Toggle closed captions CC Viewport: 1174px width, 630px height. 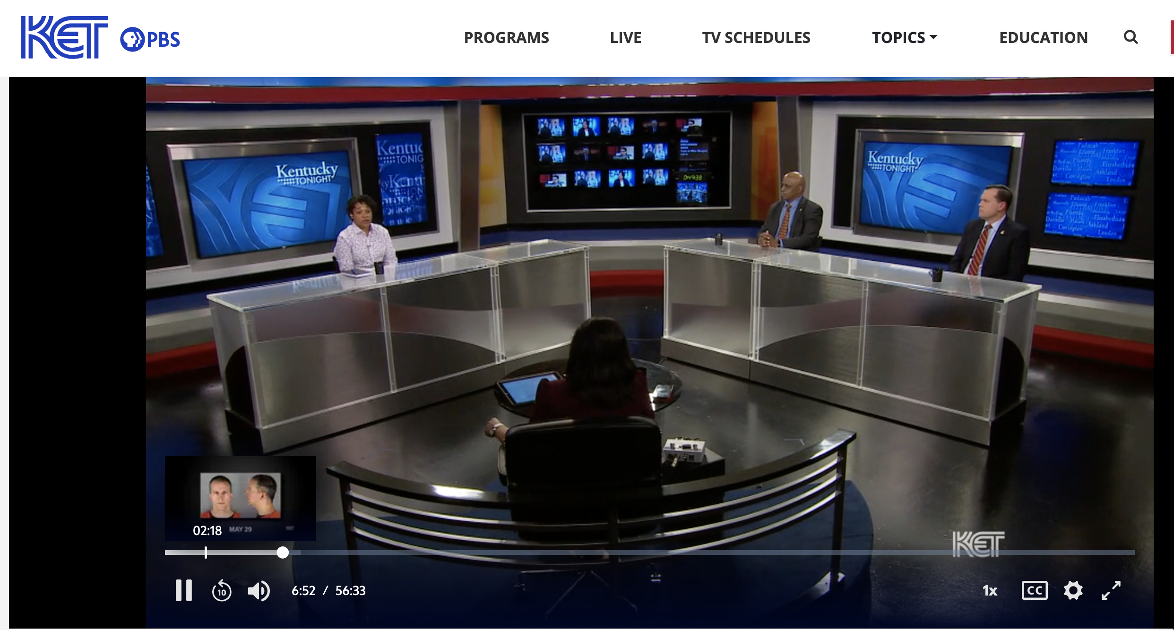[x=1034, y=590]
